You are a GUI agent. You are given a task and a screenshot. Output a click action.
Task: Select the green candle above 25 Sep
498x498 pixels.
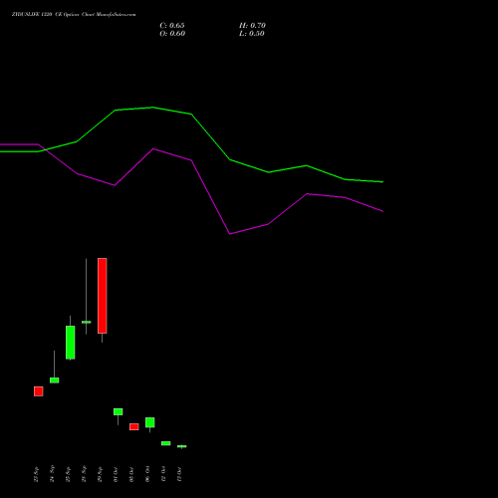point(71,343)
